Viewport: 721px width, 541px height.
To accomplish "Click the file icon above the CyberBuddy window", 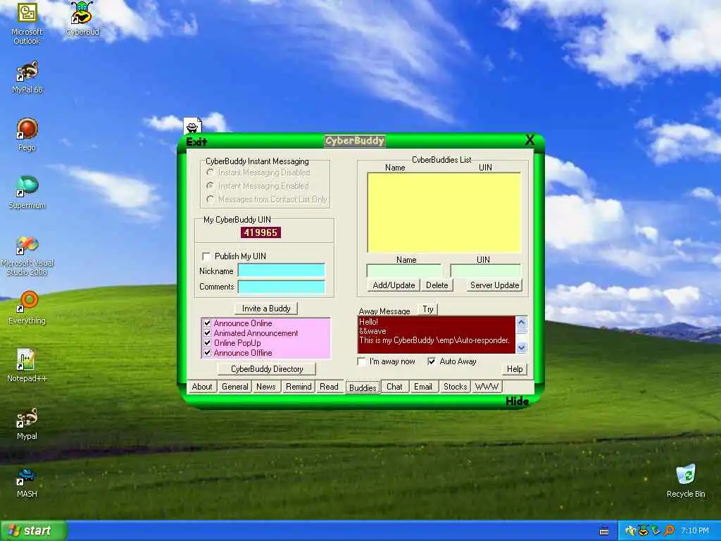I will [193, 125].
